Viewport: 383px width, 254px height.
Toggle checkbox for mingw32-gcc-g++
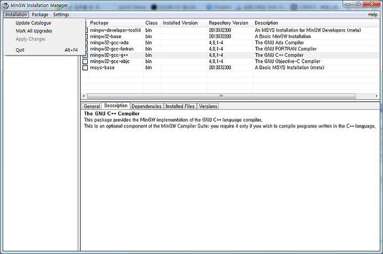85,55
